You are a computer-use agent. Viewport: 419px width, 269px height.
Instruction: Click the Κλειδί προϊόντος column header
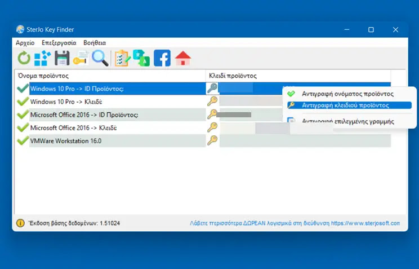coord(298,76)
